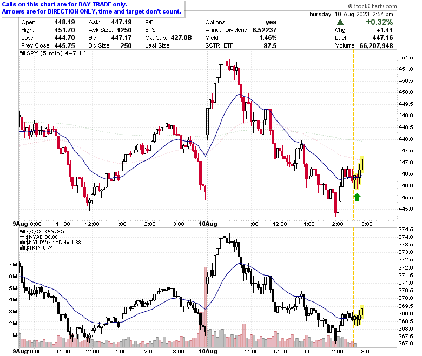Screen dimensions: 422x356
Task: Click the 7M volume axis label
Action: pos(13,264)
